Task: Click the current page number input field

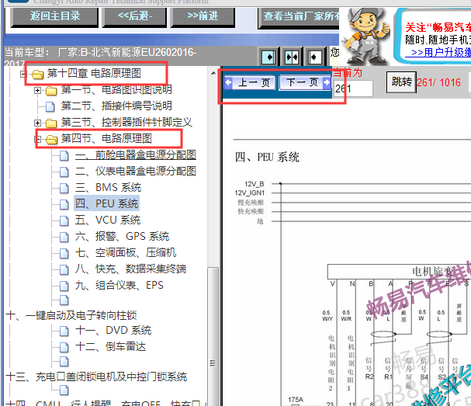Action: (x=353, y=88)
